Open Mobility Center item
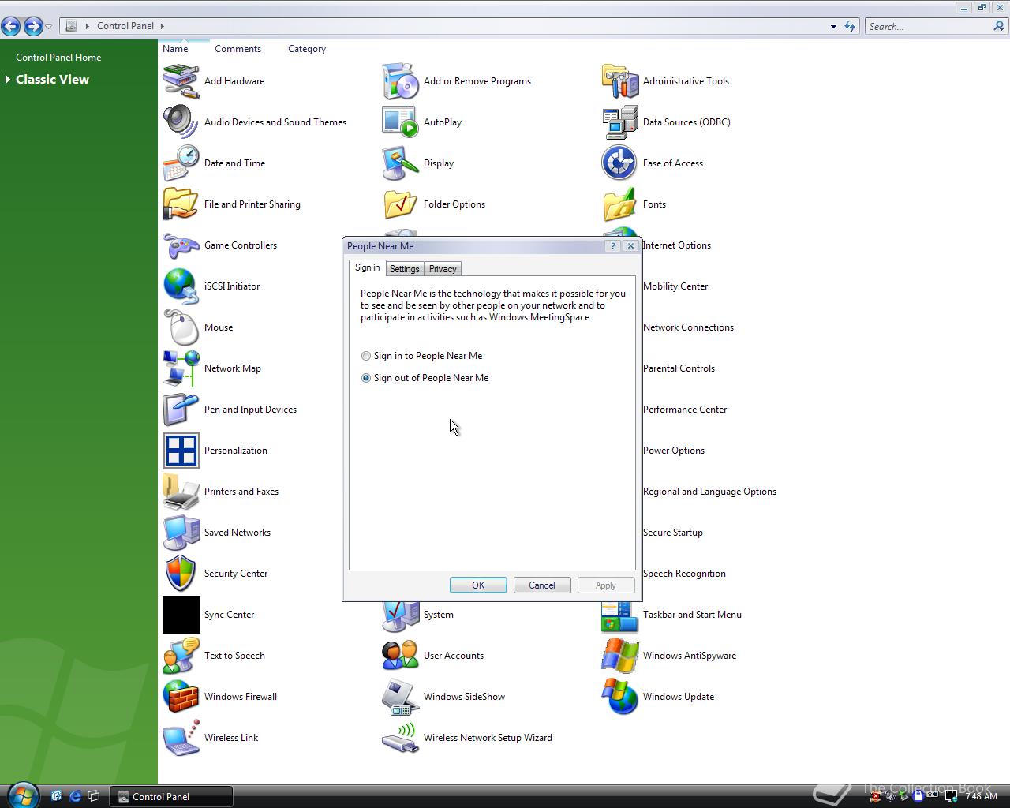The width and height of the screenshot is (1010, 808). [x=675, y=286]
